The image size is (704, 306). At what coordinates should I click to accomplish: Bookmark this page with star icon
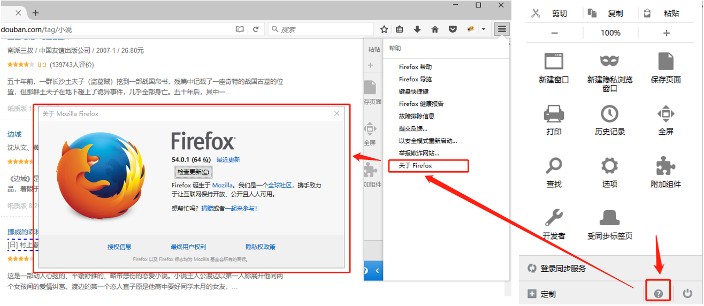(x=384, y=29)
